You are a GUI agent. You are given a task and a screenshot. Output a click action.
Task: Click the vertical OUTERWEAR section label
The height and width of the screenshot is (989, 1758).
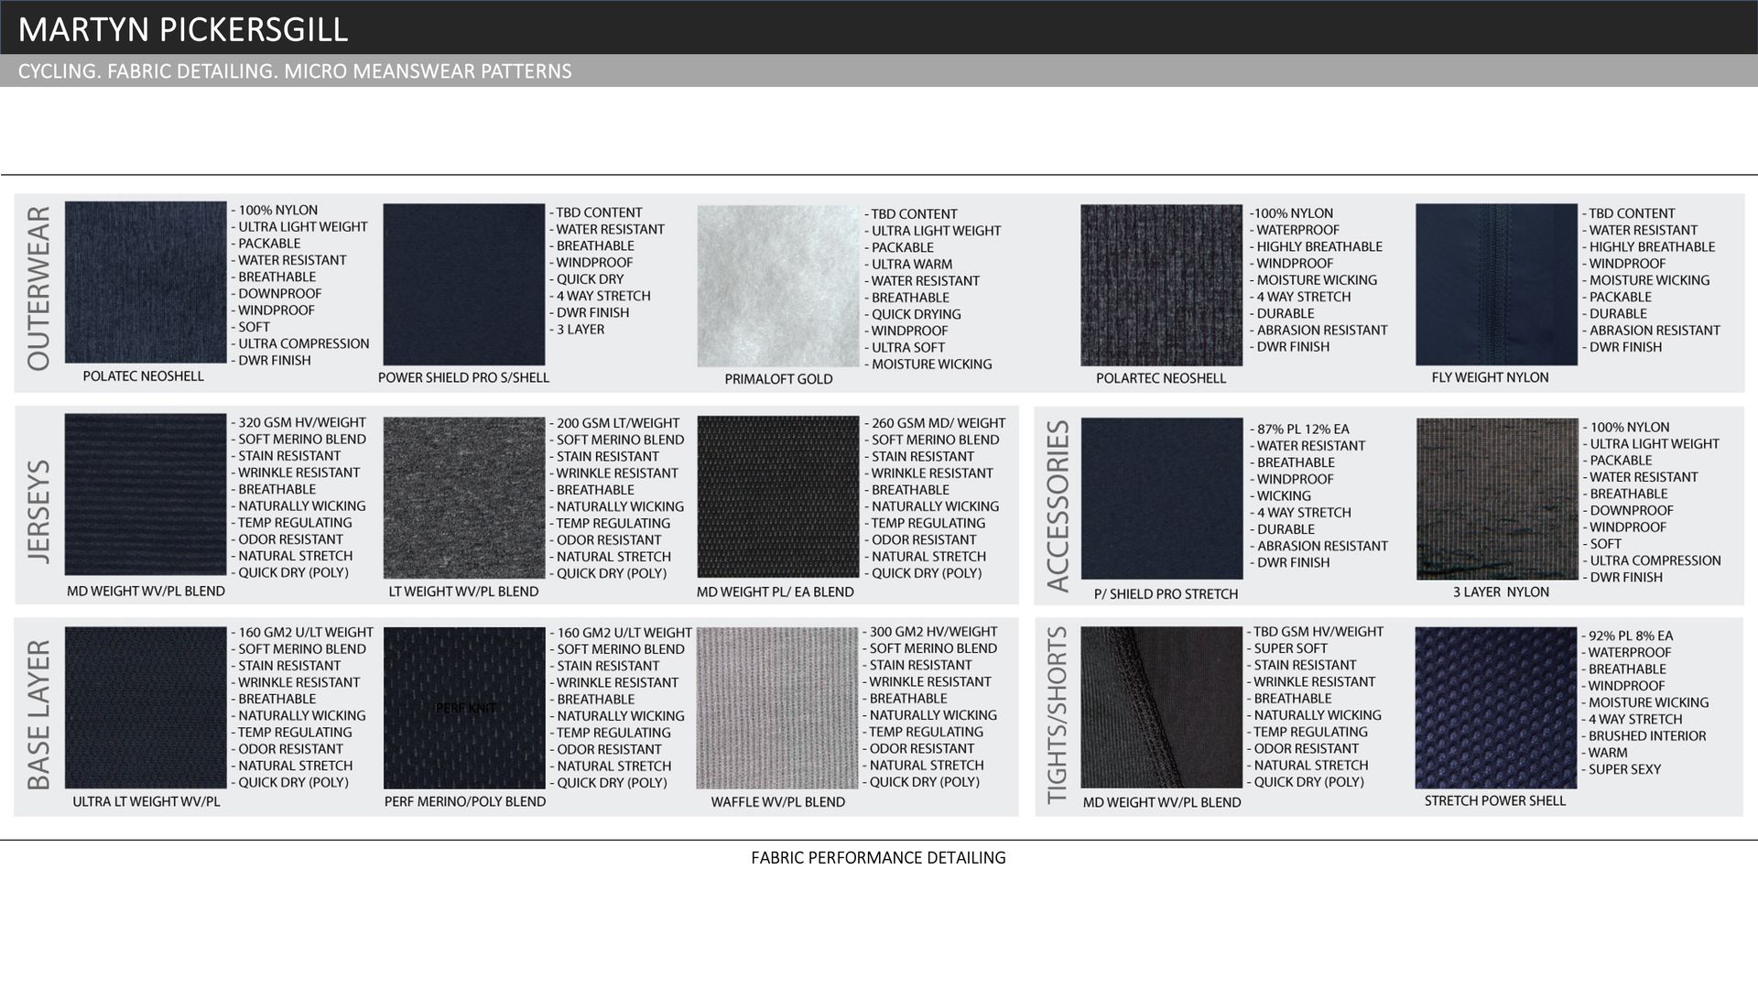click(38, 288)
